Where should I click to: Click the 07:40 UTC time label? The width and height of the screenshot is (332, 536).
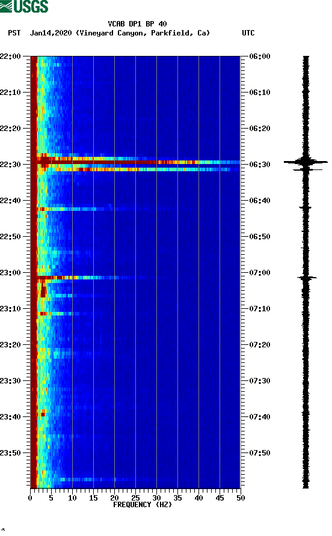point(260,417)
